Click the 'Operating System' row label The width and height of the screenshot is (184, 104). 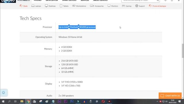[x=44, y=37]
